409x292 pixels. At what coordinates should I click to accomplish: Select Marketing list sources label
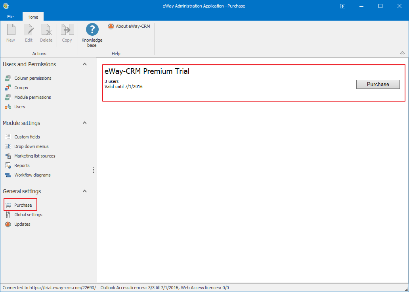pyautogui.click(x=35, y=156)
